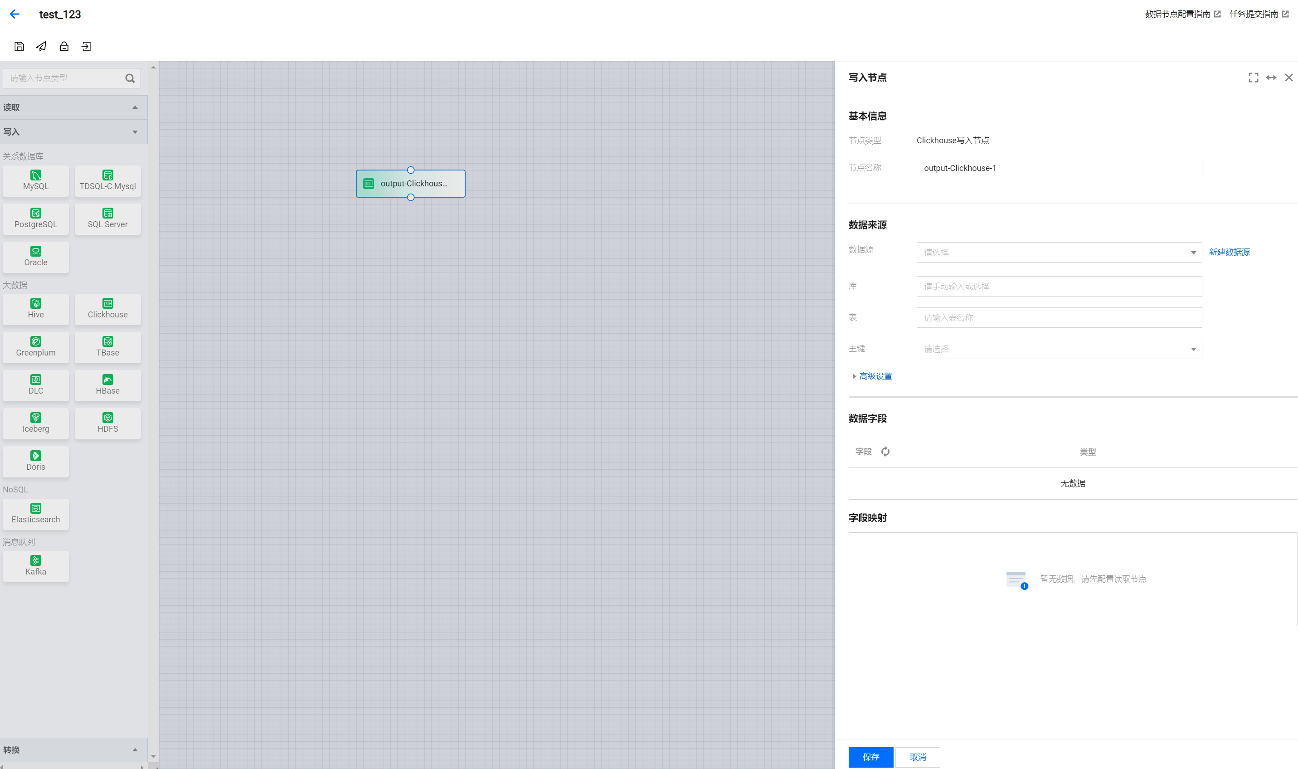This screenshot has width=1298, height=769.
Task: Open the 数据源 dropdown
Action: (x=1059, y=253)
